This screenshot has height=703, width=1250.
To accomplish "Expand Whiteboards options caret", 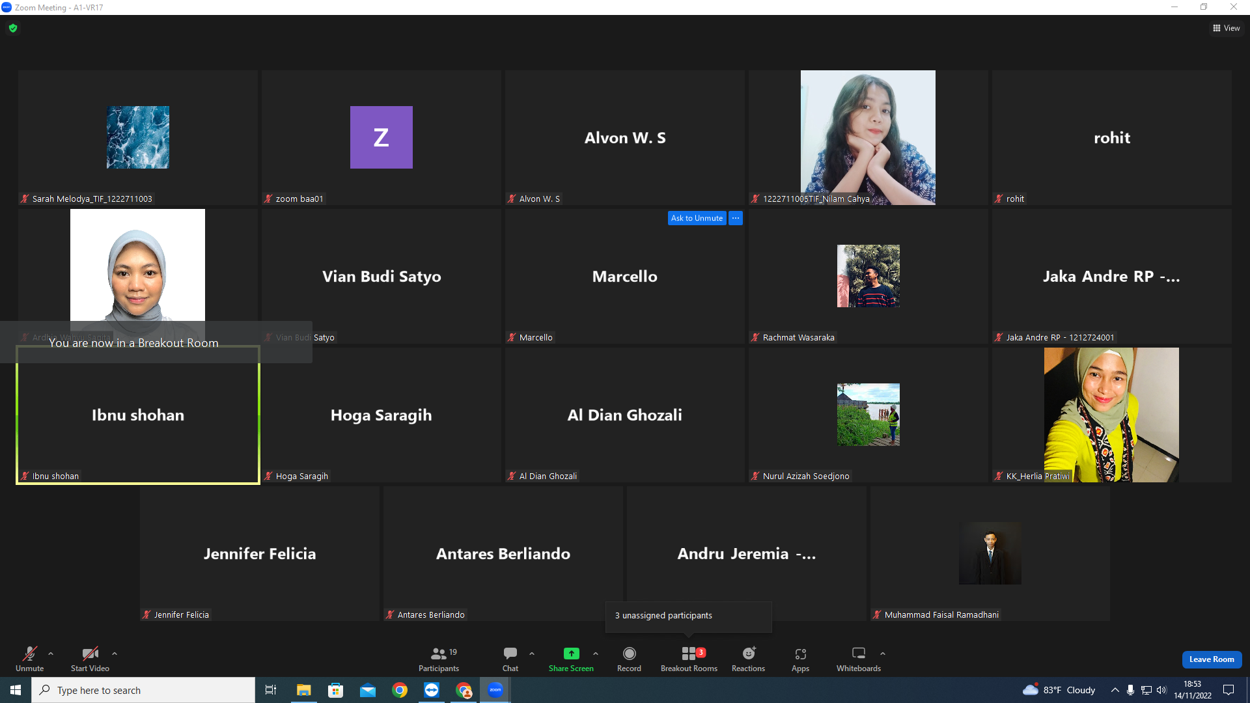I will [x=883, y=654].
